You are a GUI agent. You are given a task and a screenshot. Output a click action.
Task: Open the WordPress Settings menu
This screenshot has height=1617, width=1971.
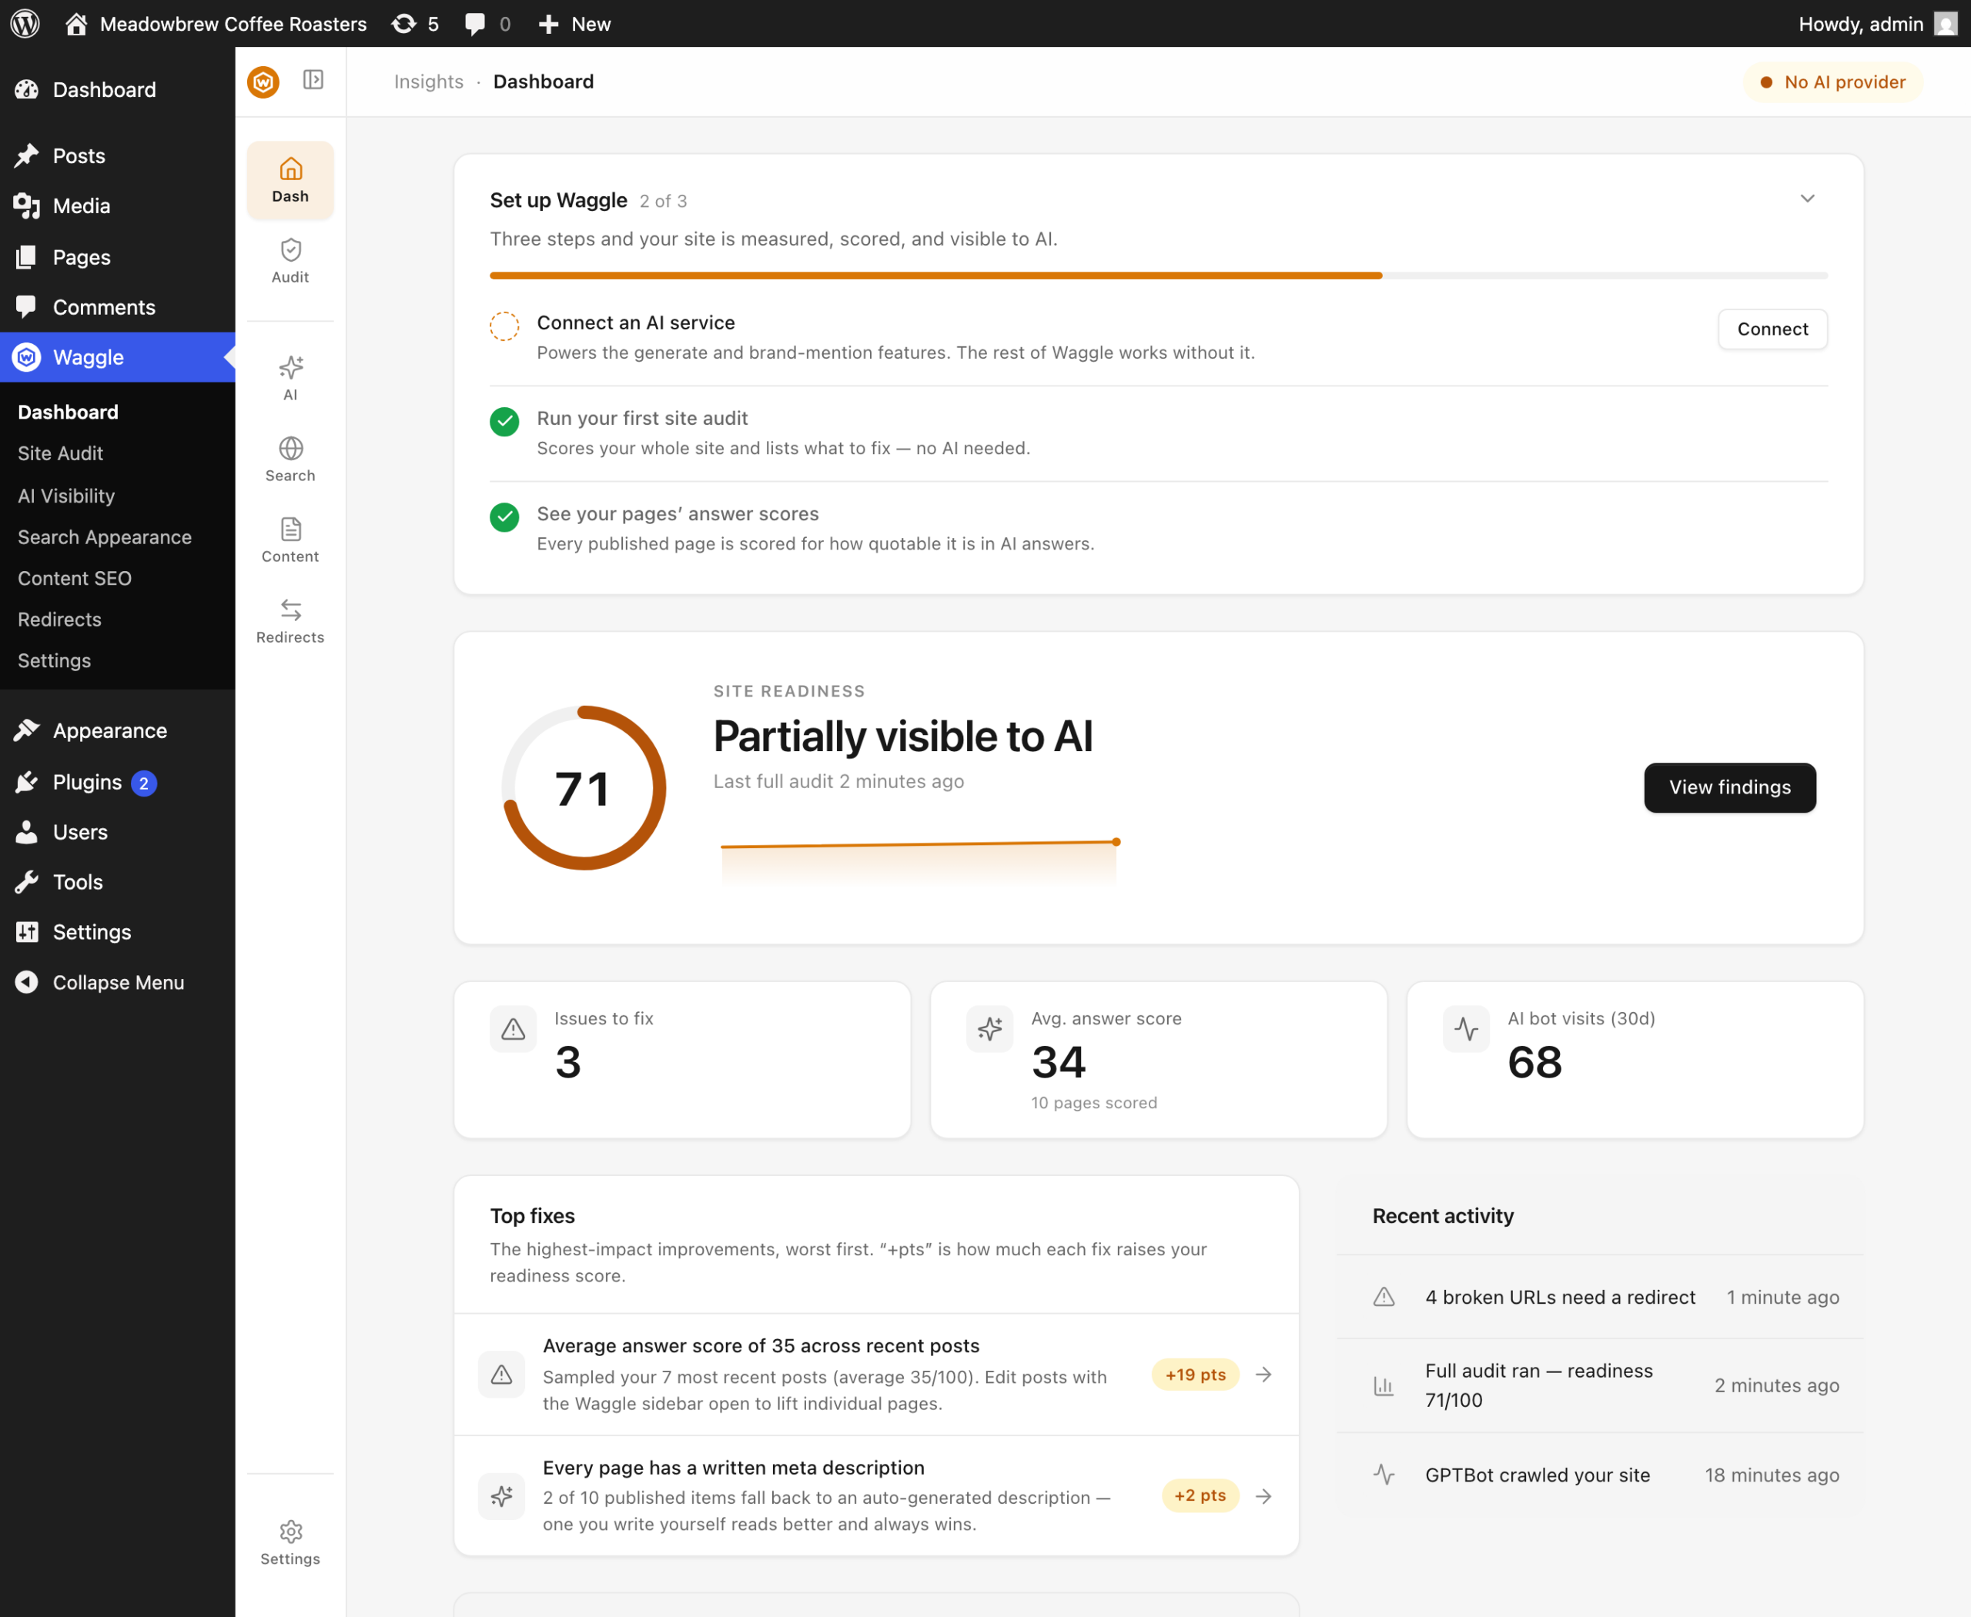click(x=118, y=932)
